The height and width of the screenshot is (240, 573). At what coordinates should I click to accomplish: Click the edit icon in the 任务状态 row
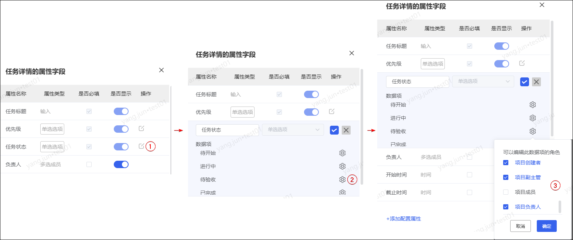(x=141, y=146)
